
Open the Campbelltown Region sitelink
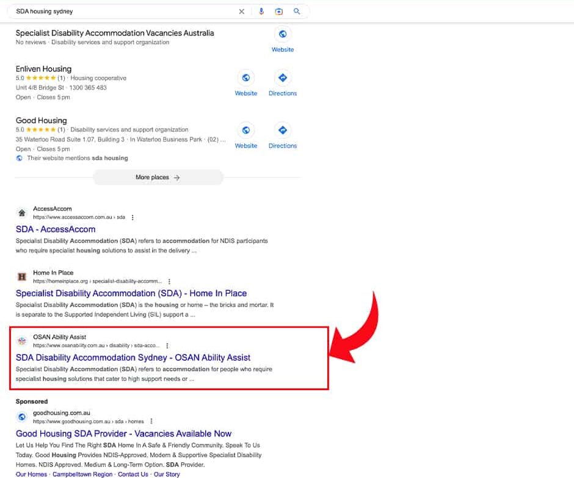point(82,474)
